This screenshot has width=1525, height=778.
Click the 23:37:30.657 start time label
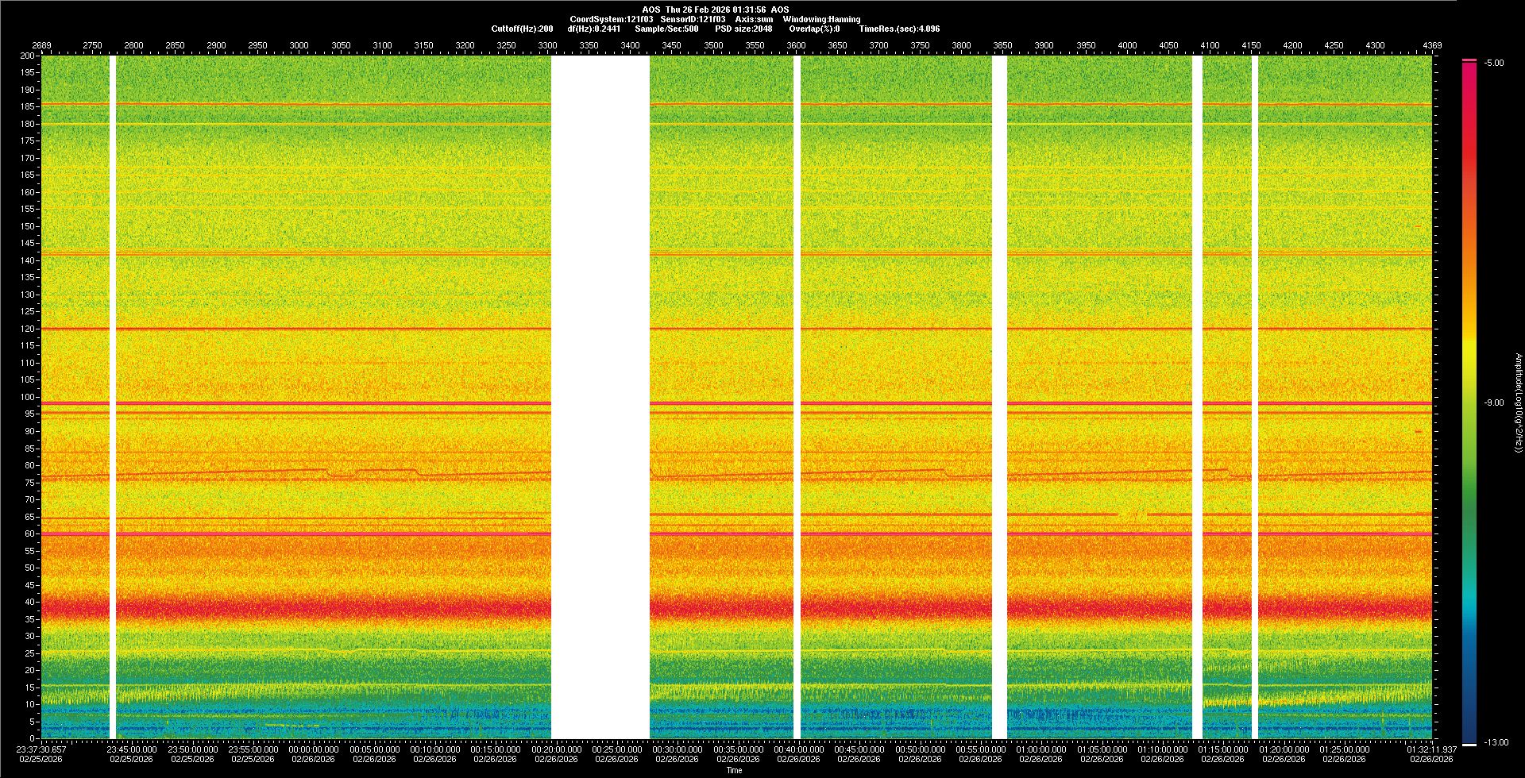[x=41, y=749]
